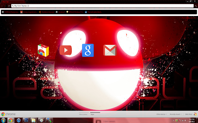Viewport: 198px width, 123px height.
Task: Switch to the Most visited section
Action: [83, 114]
